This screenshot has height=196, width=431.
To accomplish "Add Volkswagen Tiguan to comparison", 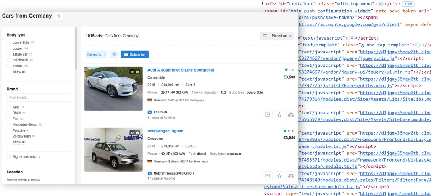I will coord(291,176).
